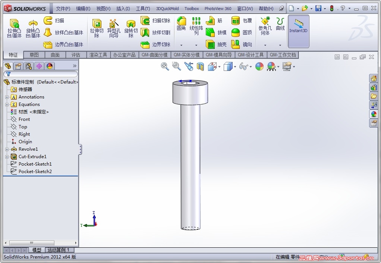Select the Draft (拔模) tool
Screen dimensions: 381x263
(x=216, y=32)
